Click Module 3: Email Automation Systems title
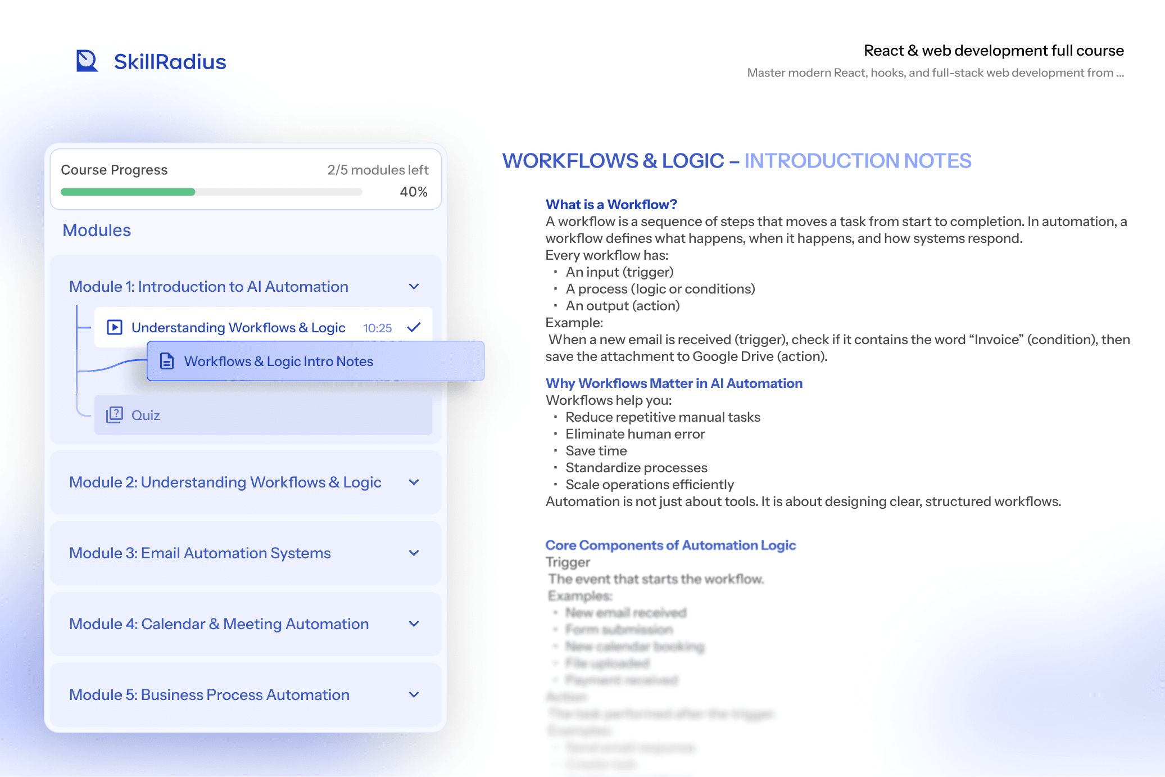This screenshot has height=777, width=1165. [x=200, y=553]
